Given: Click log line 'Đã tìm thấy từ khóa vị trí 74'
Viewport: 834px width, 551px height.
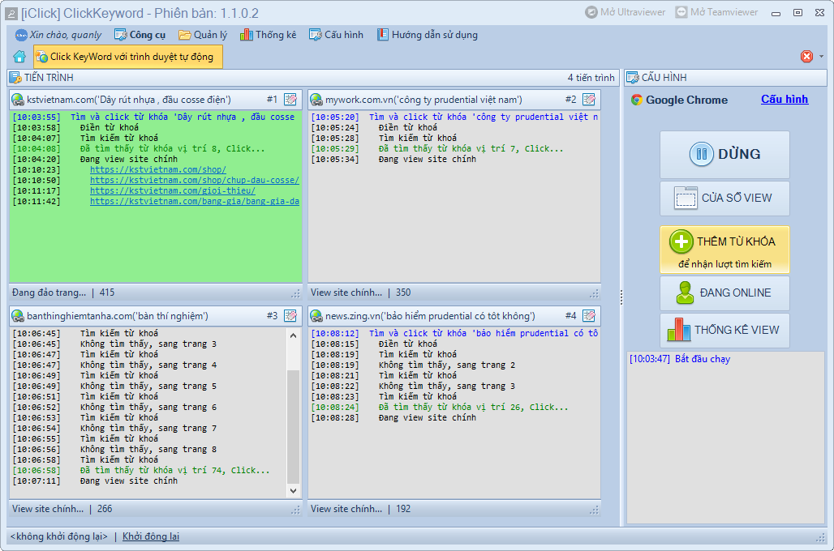Looking at the screenshot, I should 141,470.
